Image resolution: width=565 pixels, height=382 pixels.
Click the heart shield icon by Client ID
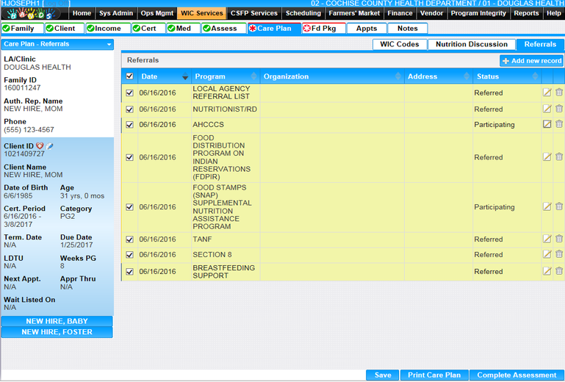pyautogui.click(x=40, y=146)
